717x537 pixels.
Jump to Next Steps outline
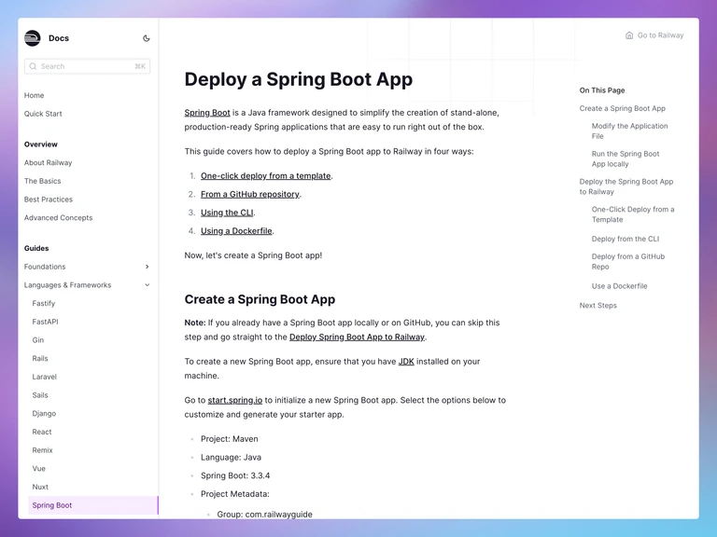tap(598, 306)
